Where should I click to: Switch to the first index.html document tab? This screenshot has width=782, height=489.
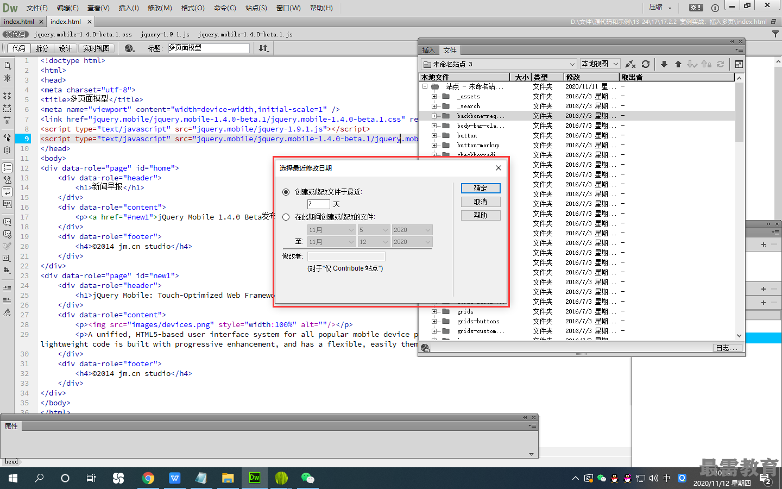click(x=19, y=22)
